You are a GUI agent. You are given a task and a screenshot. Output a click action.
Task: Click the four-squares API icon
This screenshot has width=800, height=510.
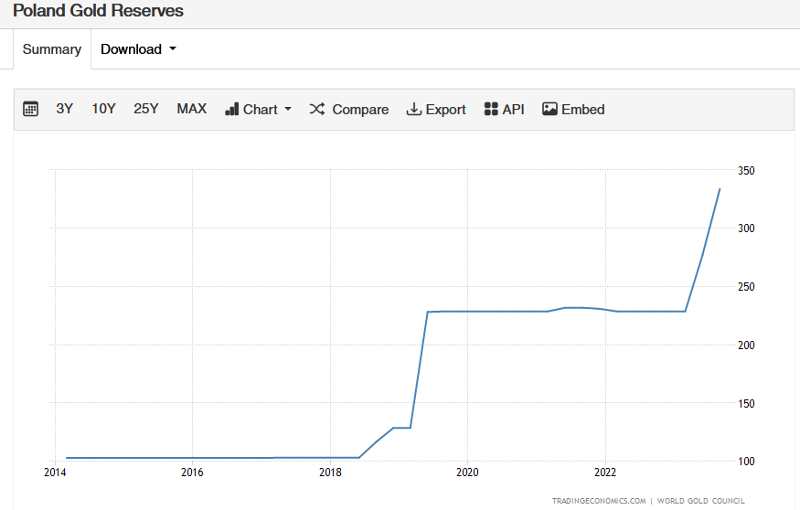[491, 109]
